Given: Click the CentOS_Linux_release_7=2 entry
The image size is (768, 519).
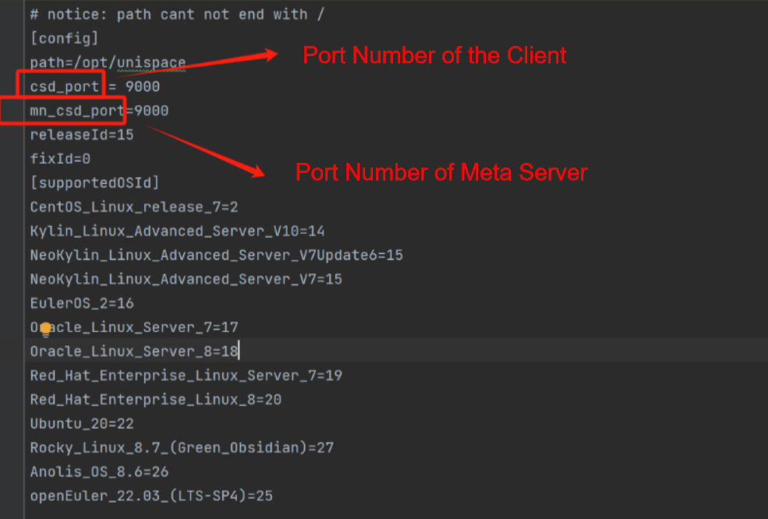Looking at the screenshot, I should point(133,207).
